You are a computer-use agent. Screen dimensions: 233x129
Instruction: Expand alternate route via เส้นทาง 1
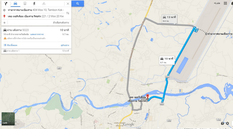click(x=36, y=51)
